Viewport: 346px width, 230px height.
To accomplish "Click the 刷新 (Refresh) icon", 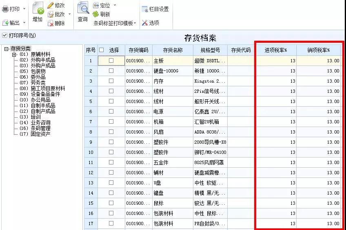I will coord(96,14).
